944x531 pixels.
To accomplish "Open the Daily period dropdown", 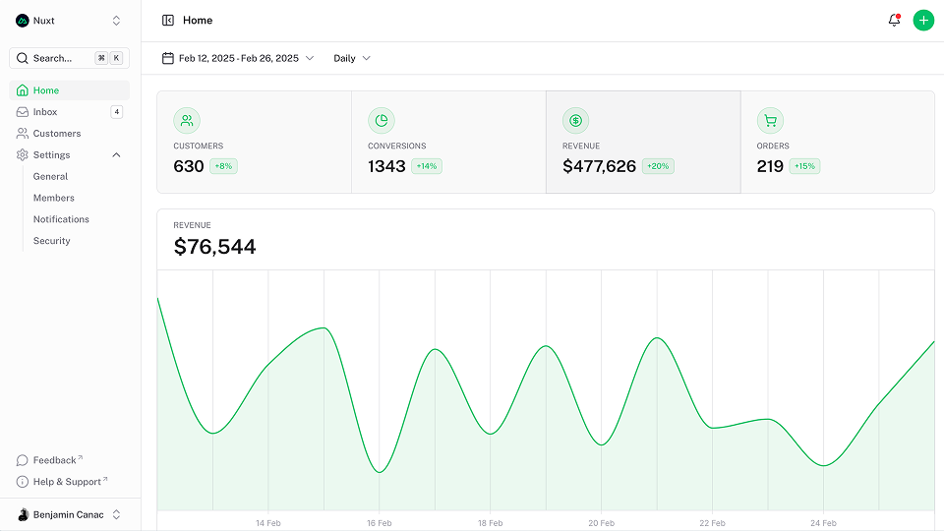I will pyautogui.click(x=352, y=58).
